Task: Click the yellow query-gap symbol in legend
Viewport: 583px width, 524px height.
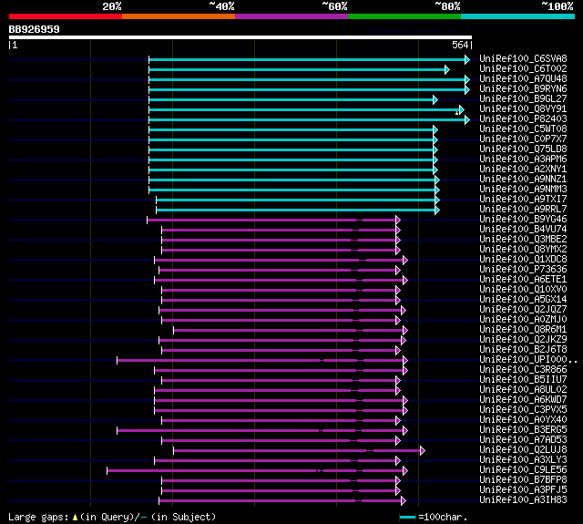Action: point(75,517)
